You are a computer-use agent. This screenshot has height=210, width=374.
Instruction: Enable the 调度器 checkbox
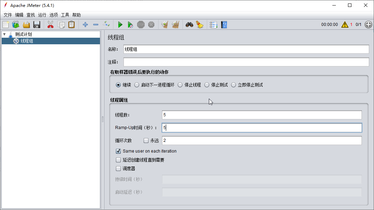pyautogui.click(x=118, y=168)
